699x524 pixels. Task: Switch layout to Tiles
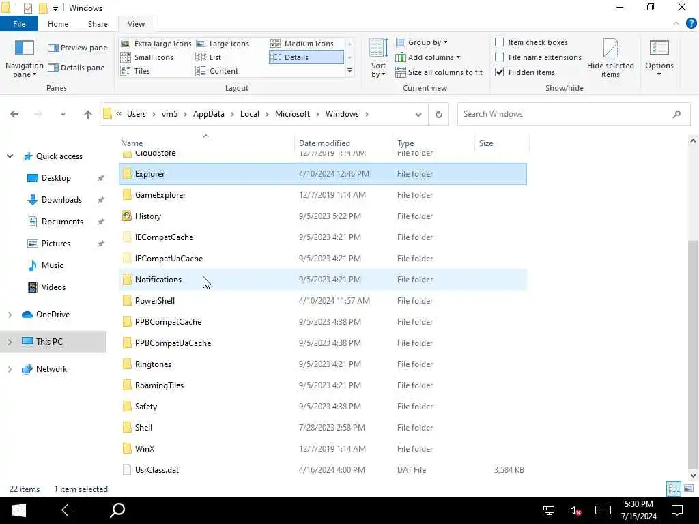pyautogui.click(x=136, y=71)
